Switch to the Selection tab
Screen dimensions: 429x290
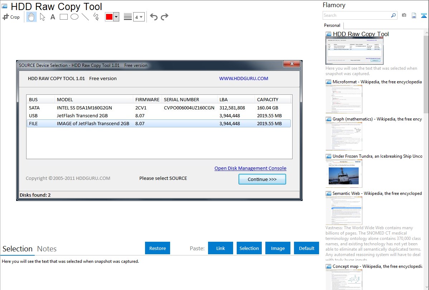(x=17, y=249)
